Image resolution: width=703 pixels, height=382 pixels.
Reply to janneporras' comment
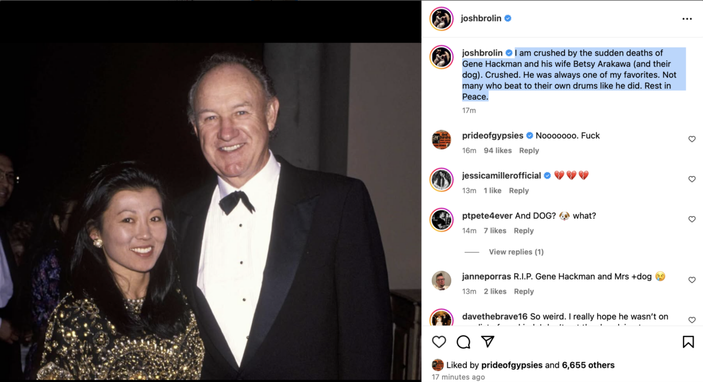point(524,291)
